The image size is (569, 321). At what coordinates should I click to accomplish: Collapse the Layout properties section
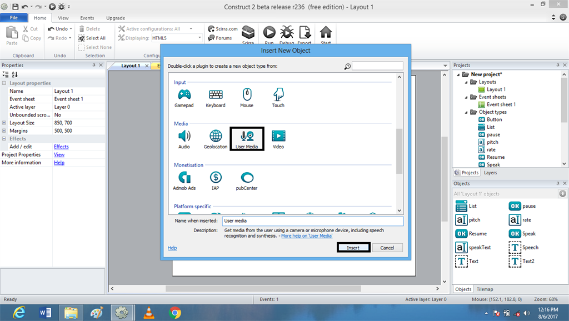pyautogui.click(x=4, y=83)
